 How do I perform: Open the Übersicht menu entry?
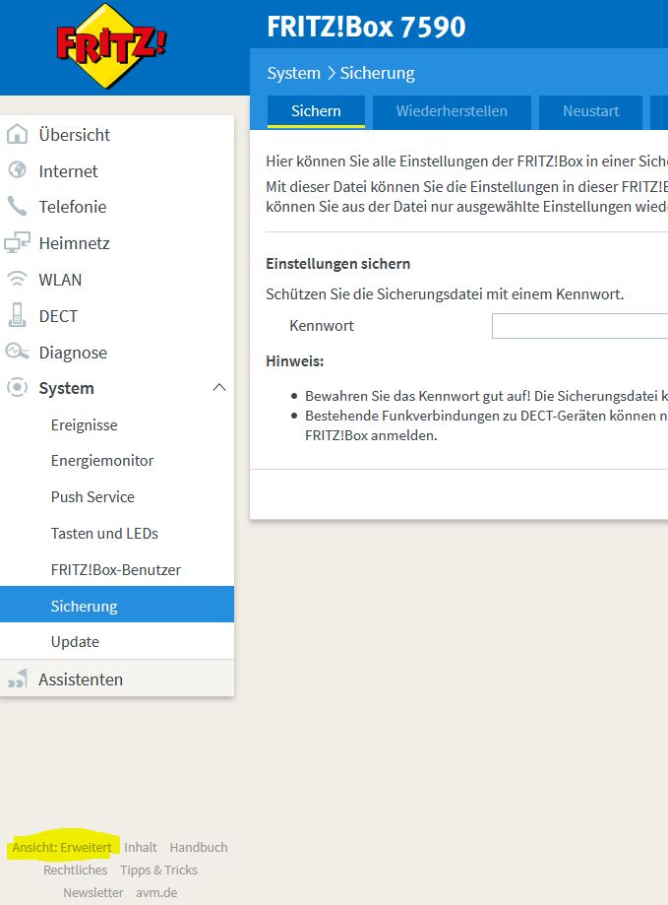tap(117, 135)
